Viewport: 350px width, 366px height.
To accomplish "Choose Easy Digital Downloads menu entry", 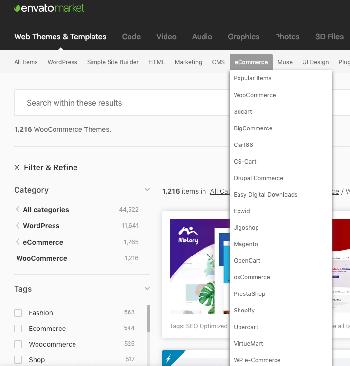I will point(281,195).
